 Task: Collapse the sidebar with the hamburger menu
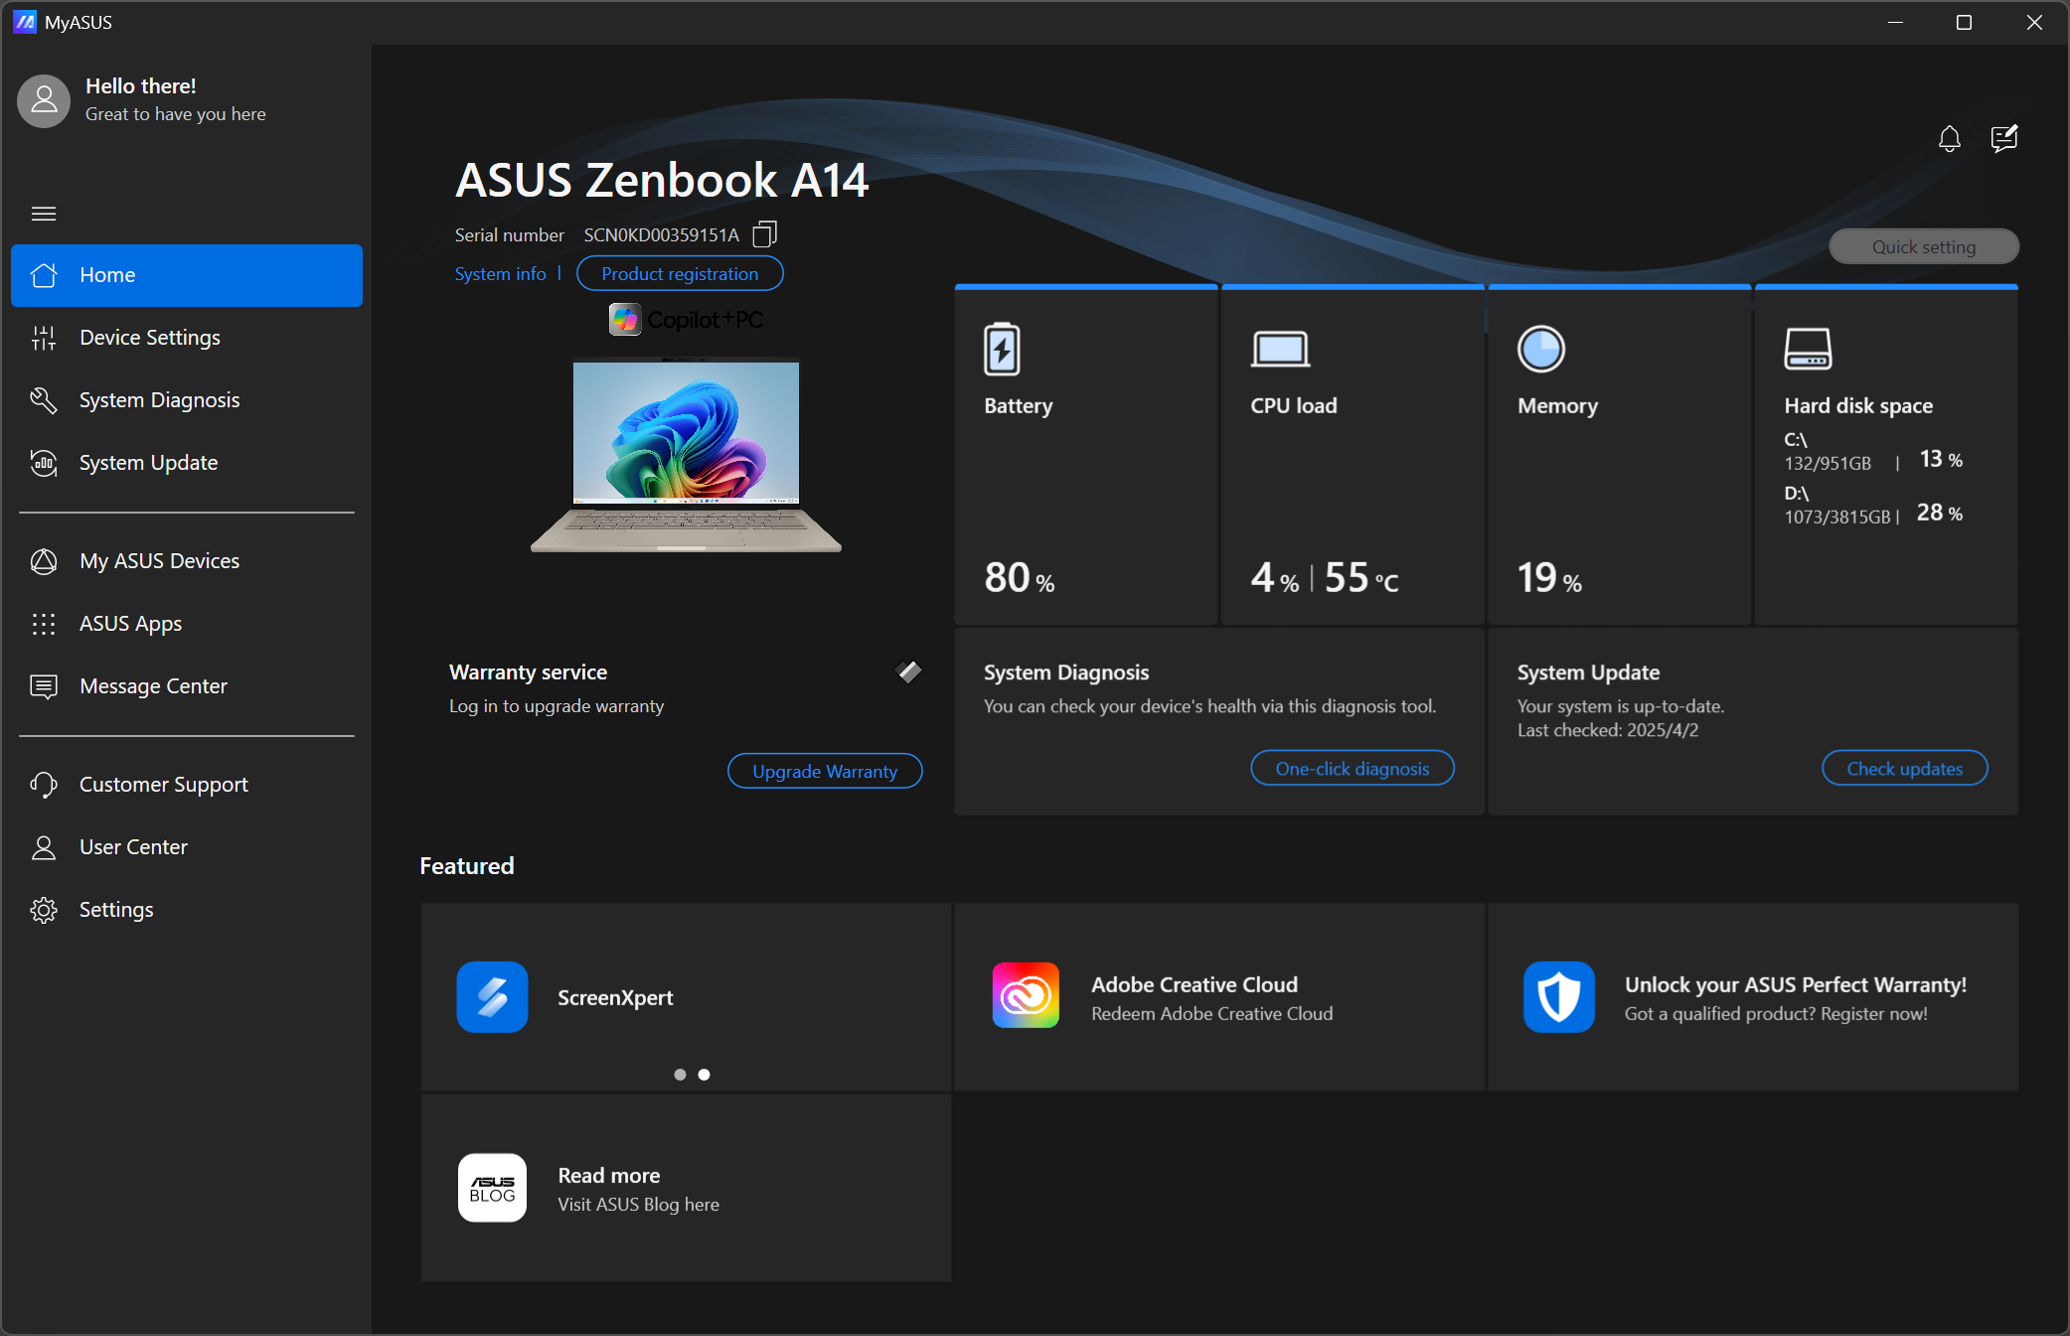[44, 214]
